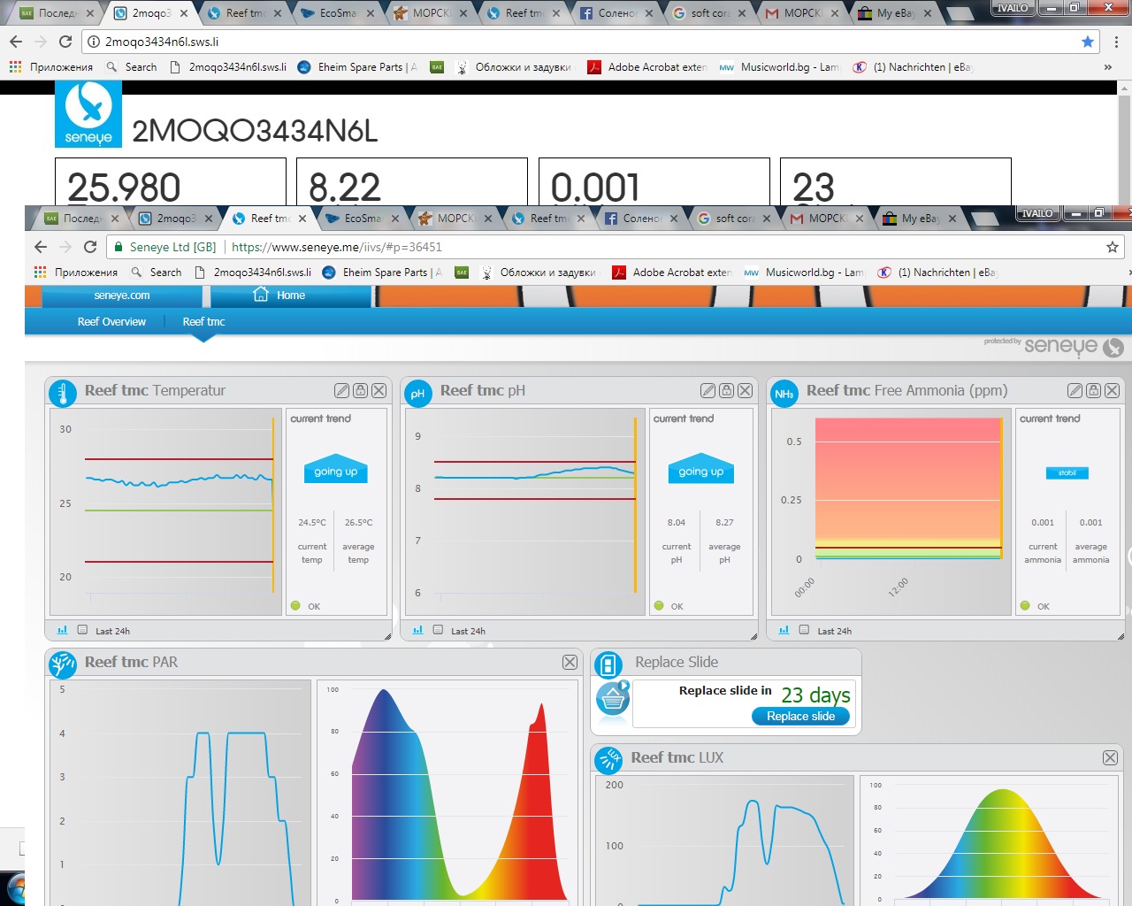
Task: Go to seneye.com link
Action: click(x=122, y=296)
